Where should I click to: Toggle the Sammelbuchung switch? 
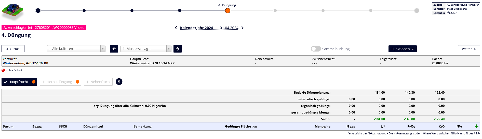coord(316,49)
